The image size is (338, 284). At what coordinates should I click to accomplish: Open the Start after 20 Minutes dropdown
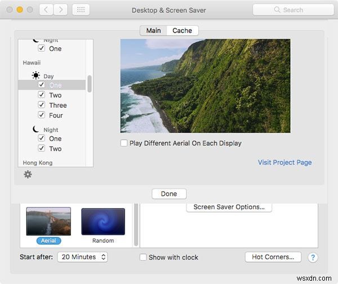point(83,257)
